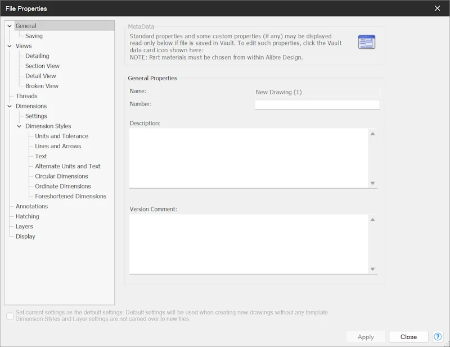The width and height of the screenshot is (450, 347).
Task: Open Units and Tolerance settings
Action: (61, 136)
